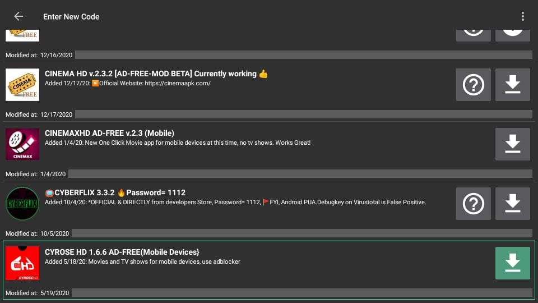Image resolution: width=538 pixels, height=303 pixels.
Task: Click the 'Modified at: 1/4/2020' label
Action: coord(35,174)
